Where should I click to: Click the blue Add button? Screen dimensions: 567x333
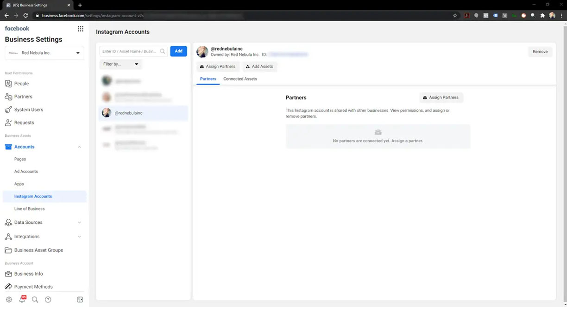[178, 51]
